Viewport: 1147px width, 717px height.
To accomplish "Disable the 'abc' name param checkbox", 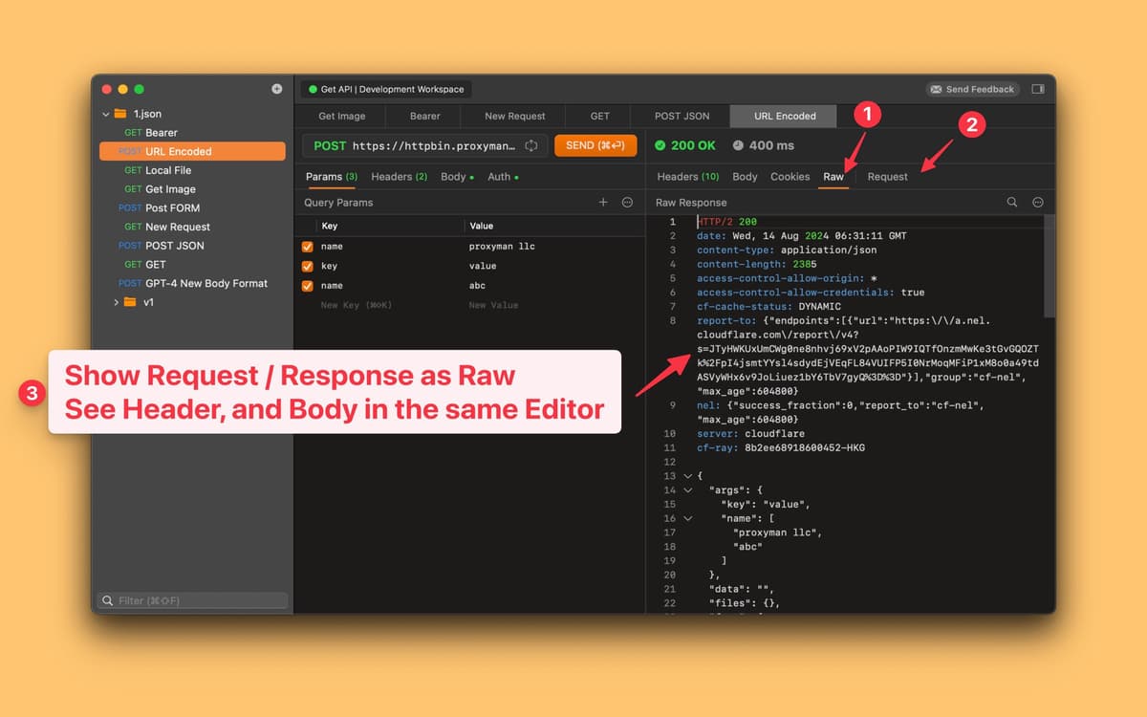I will click(x=308, y=286).
